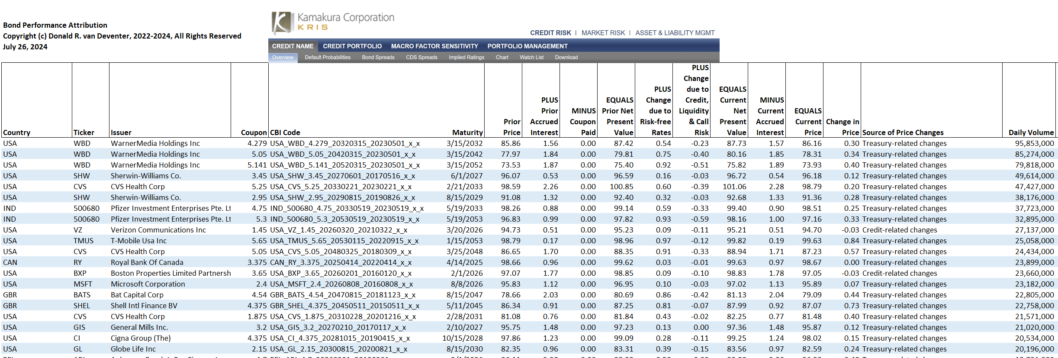This screenshot has width=1058, height=358.
Task: Open the MARKET RISK section link
Action: (603, 33)
